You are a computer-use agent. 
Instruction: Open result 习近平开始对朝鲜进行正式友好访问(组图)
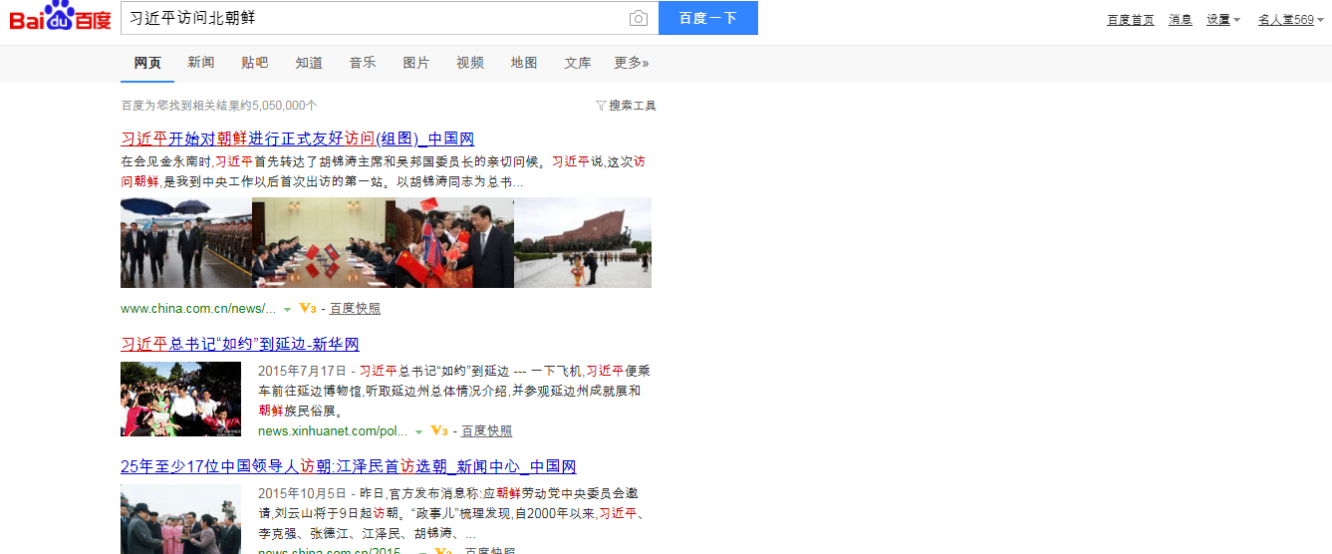click(x=298, y=138)
